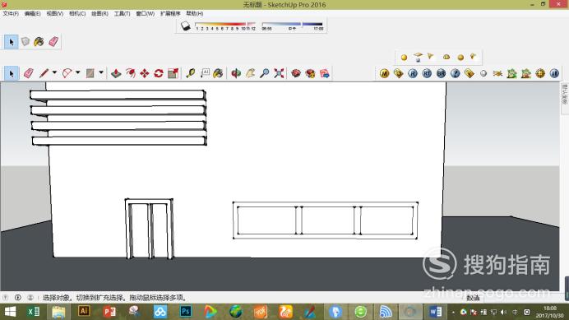Choose the Orbit tool

(236, 73)
